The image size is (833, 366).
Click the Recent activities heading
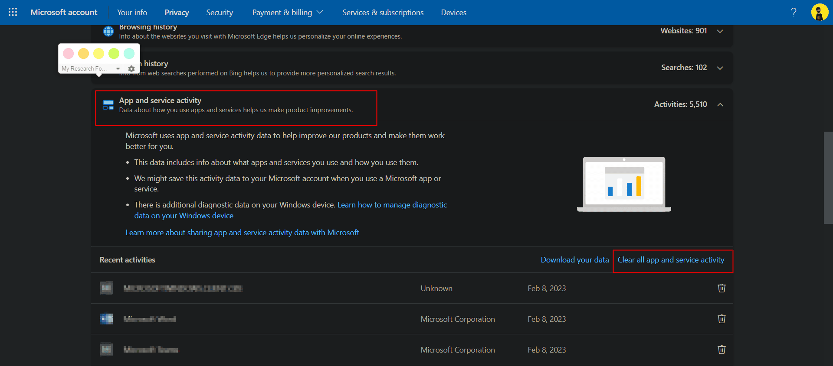pos(127,260)
